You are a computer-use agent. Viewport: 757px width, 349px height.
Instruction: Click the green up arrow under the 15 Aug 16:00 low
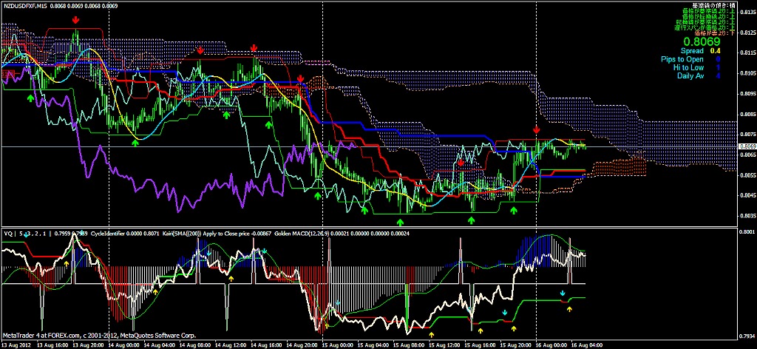click(472, 220)
